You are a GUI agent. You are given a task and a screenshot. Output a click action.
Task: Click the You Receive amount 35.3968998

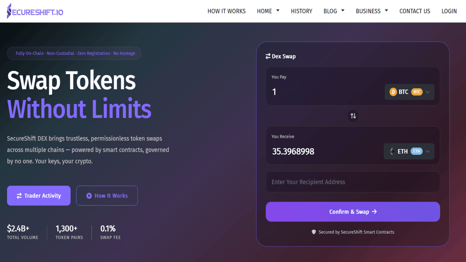tap(293, 152)
